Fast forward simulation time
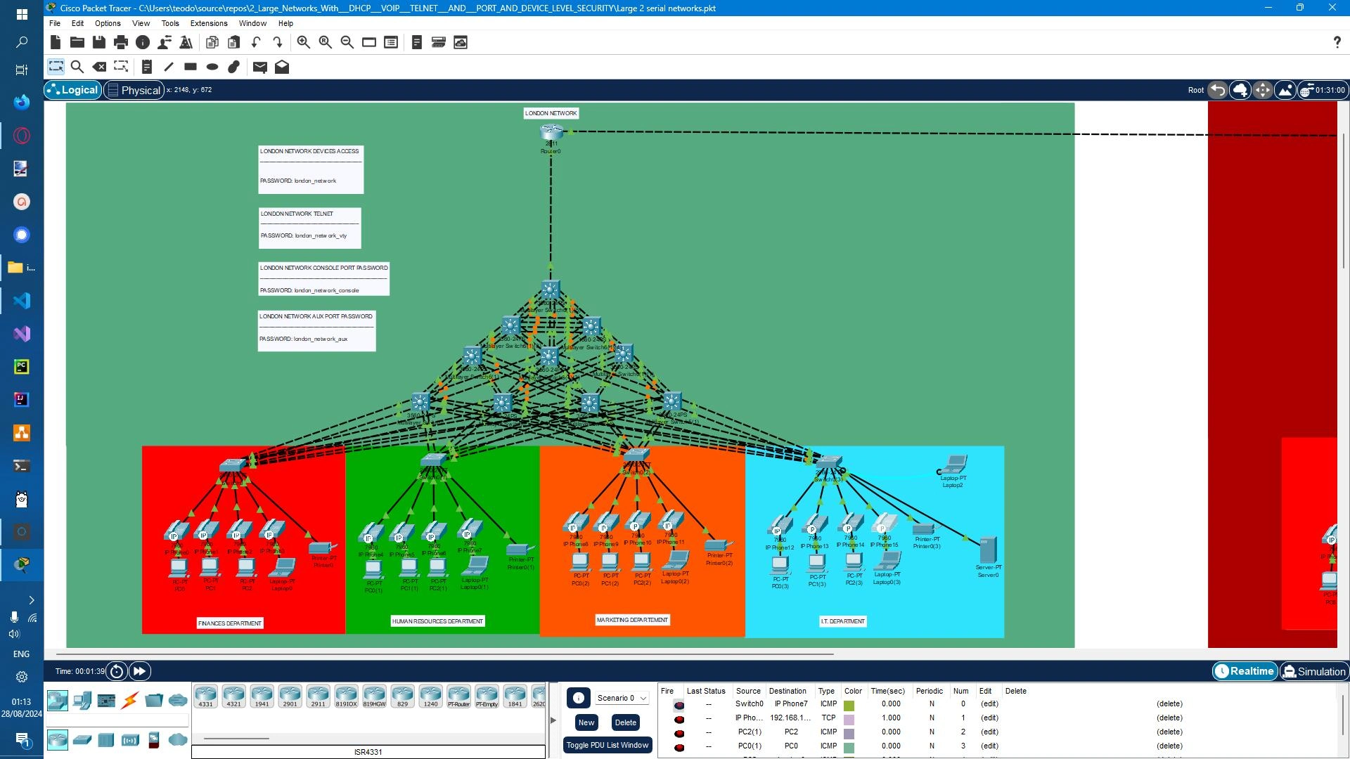Image resolution: width=1350 pixels, height=759 pixels. pyautogui.click(x=140, y=671)
